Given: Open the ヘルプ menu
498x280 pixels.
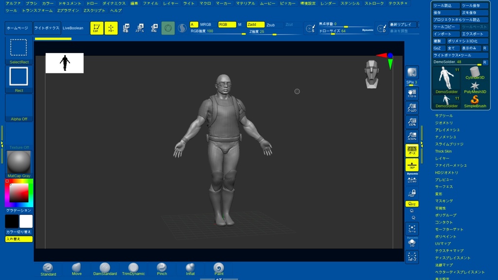Looking at the screenshot, I should click(x=116, y=11).
